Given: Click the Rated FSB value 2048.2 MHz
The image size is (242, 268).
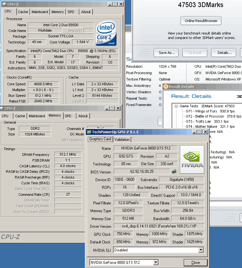Looking at the screenshot, I should (x=43, y=101).
